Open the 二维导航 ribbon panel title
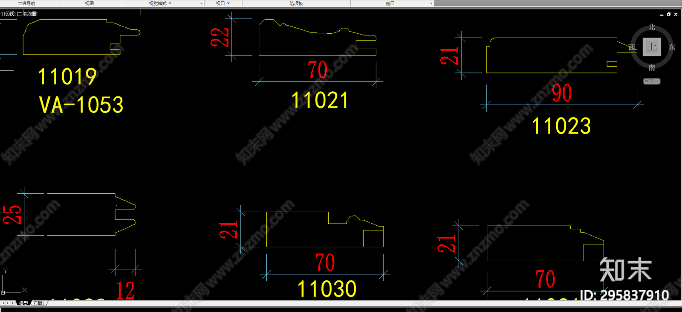This screenshot has width=682, height=312. point(26,3)
